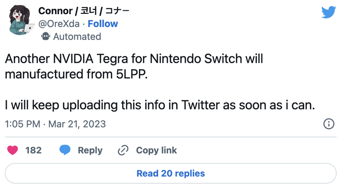Open Connor's profile avatar picture
Viewport: 344px width, 191px height.
(21, 20)
